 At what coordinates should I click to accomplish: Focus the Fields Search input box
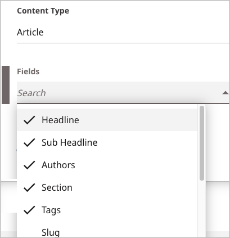click(118, 93)
